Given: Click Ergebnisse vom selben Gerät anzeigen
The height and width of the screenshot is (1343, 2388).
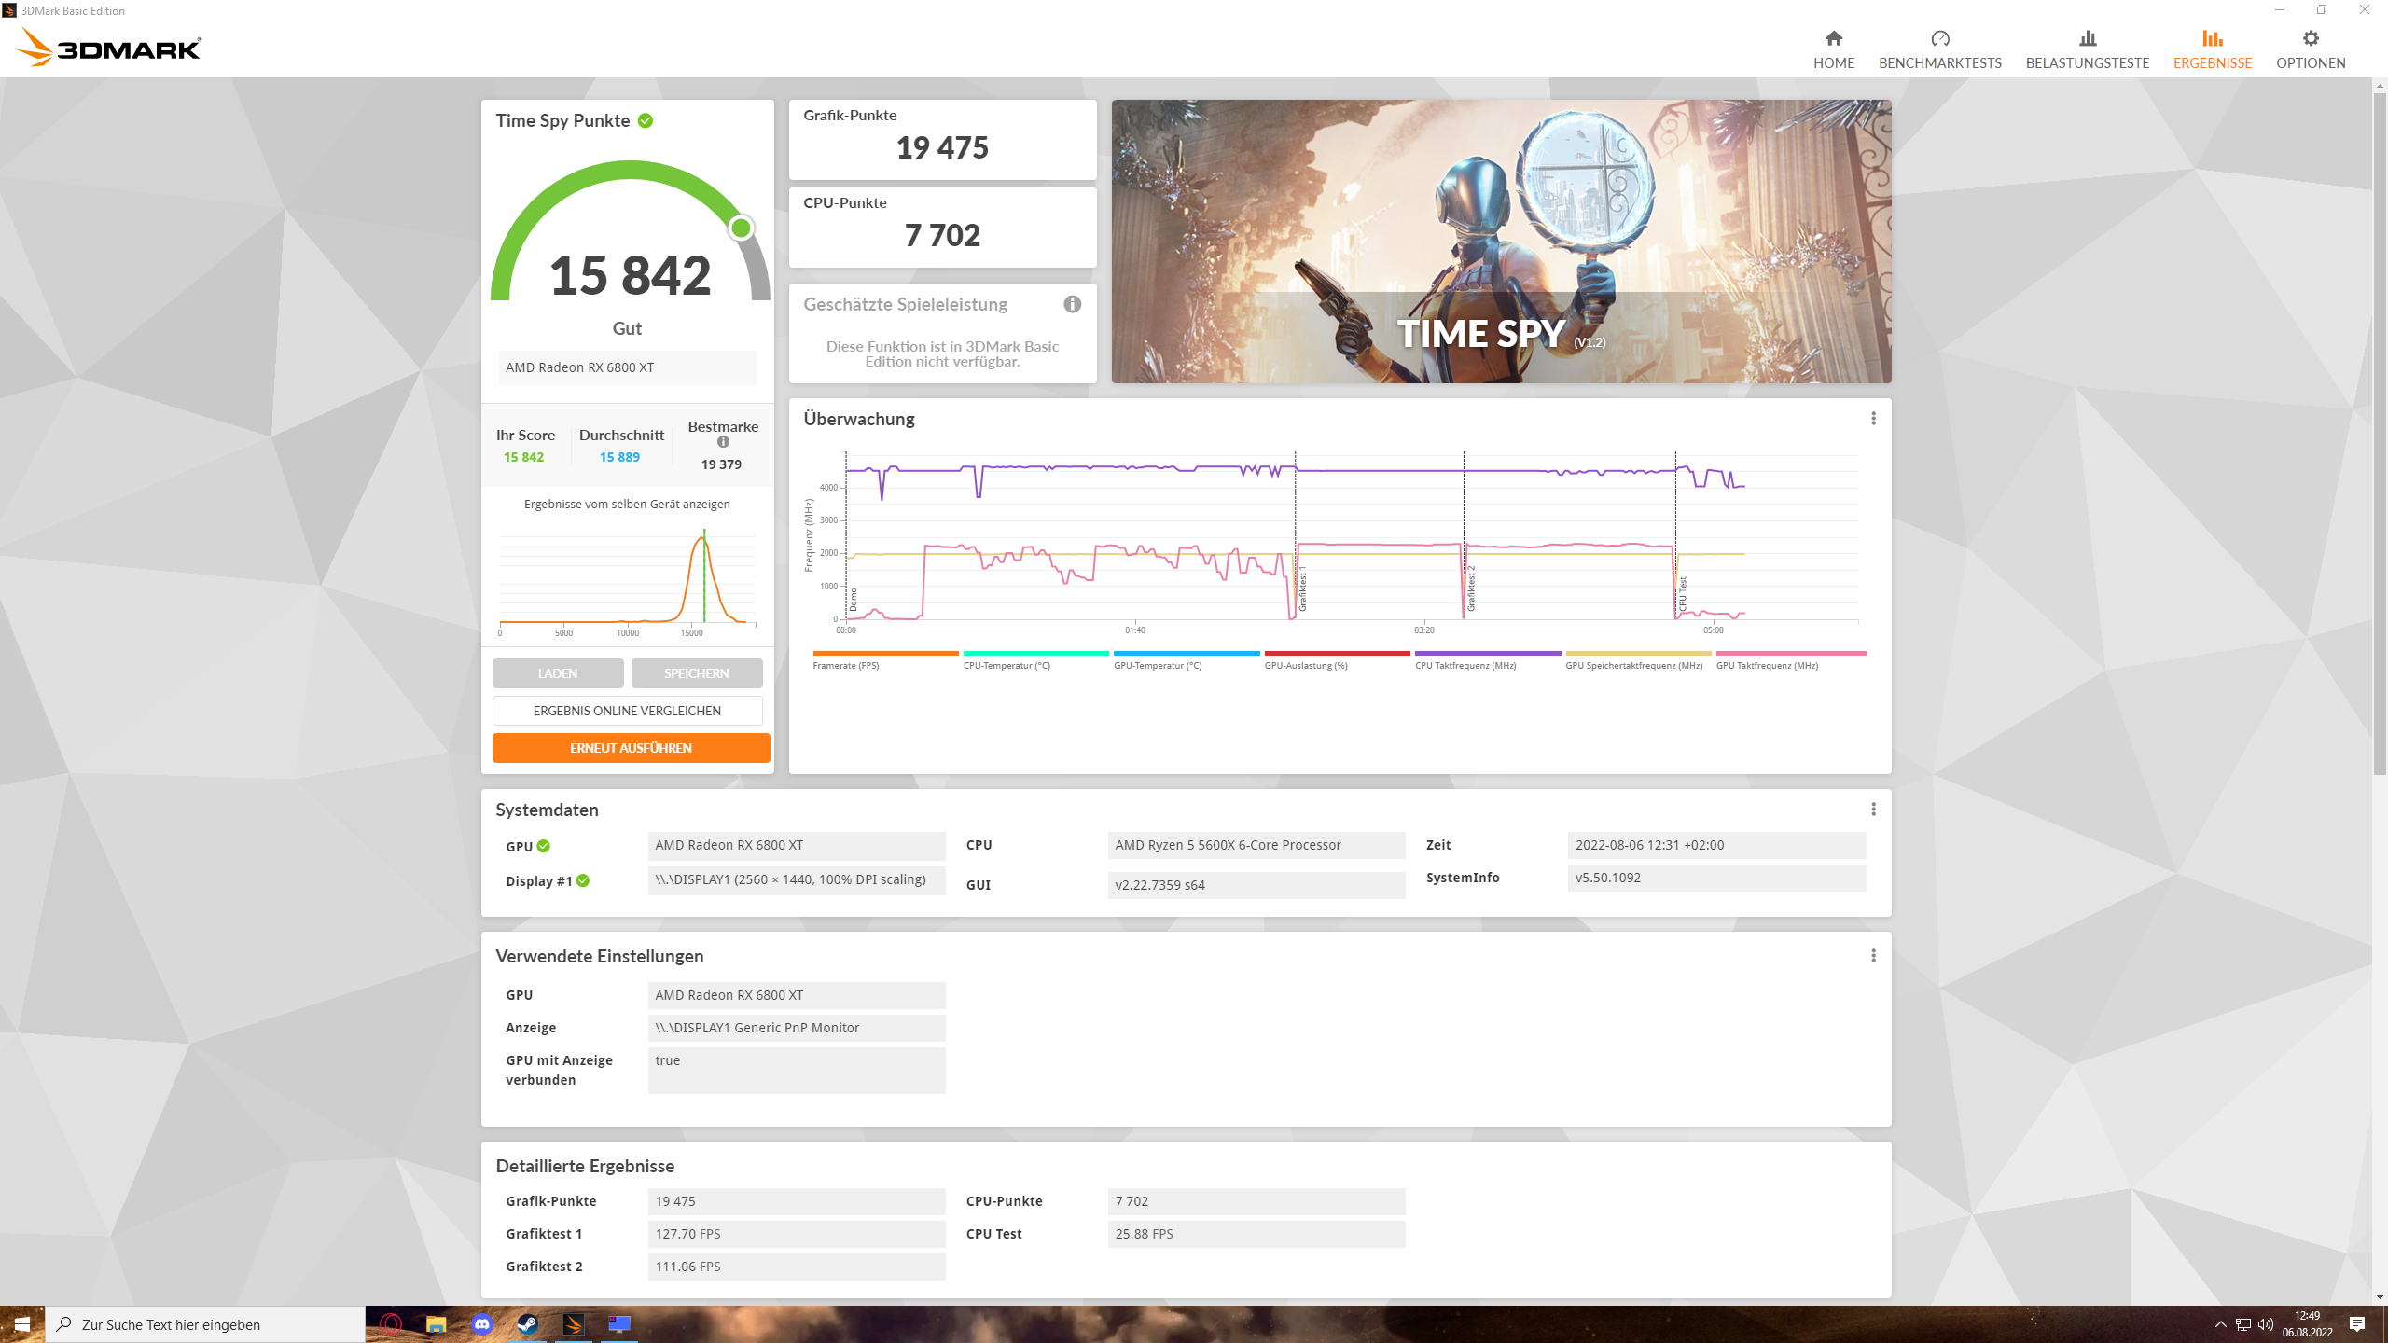Looking at the screenshot, I should click(627, 504).
